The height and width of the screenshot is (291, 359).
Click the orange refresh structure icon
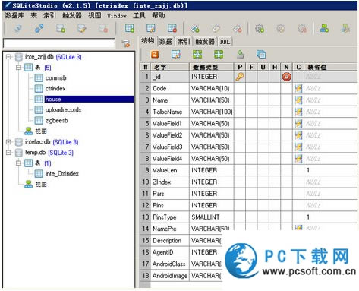coord(155,54)
